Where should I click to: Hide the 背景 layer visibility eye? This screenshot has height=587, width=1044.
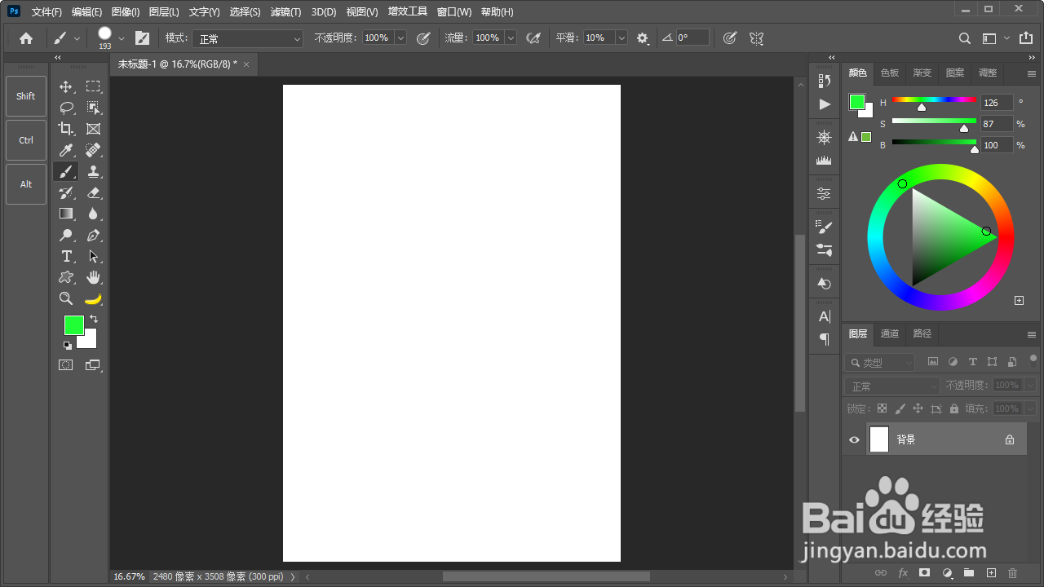[x=854, y=439]
